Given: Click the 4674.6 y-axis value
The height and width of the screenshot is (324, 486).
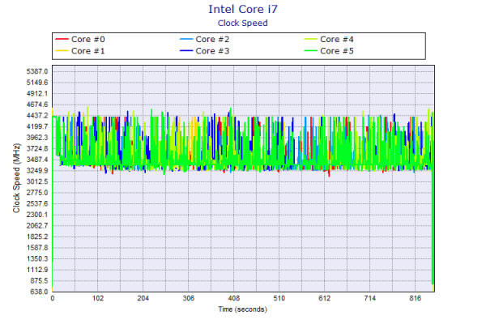Looking at the screenshot, I should pos(37,104).
